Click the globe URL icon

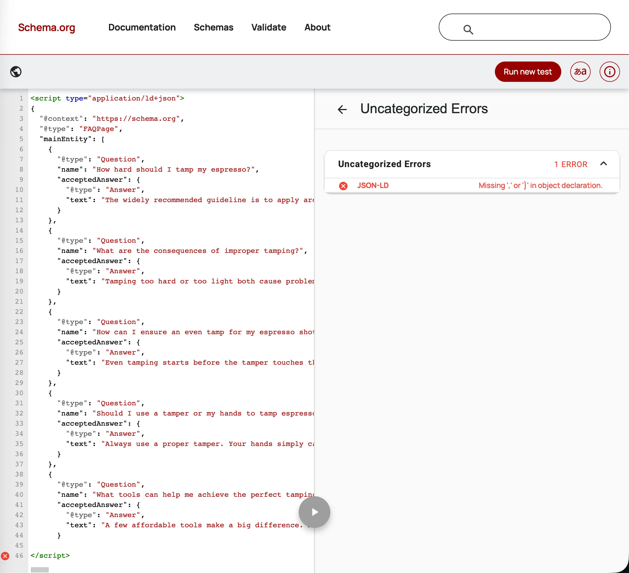pyautogui.click(x=16, y=72)
